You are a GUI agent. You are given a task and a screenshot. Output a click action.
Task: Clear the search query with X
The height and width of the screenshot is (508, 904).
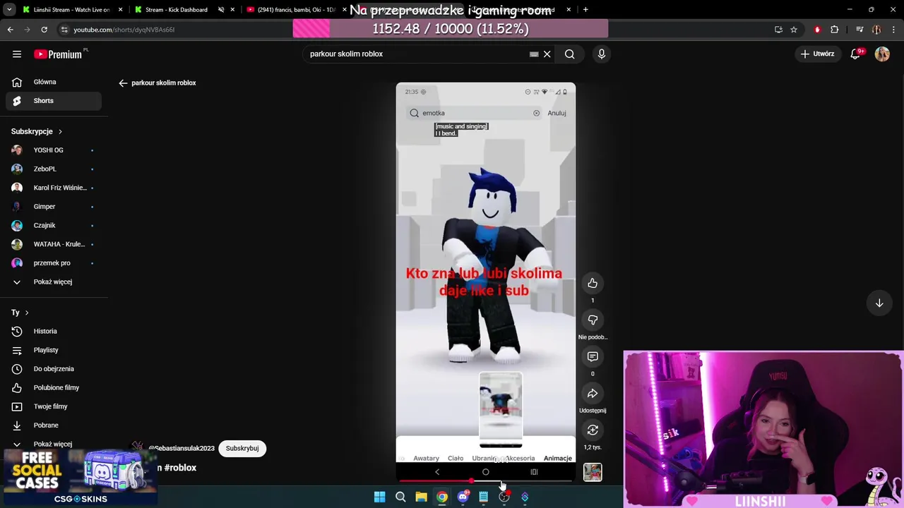(547, 54)
